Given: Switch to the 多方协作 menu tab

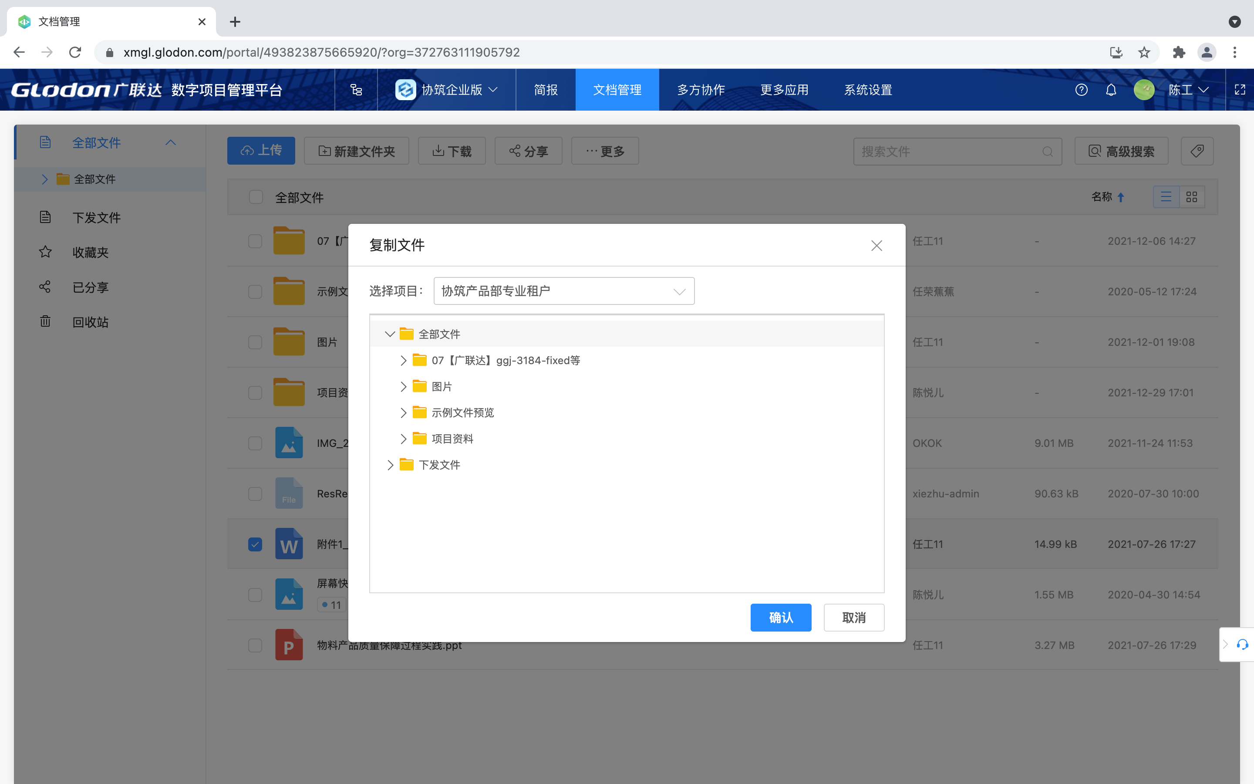Looking at the screenshot, I should click(x=701, y=90).
